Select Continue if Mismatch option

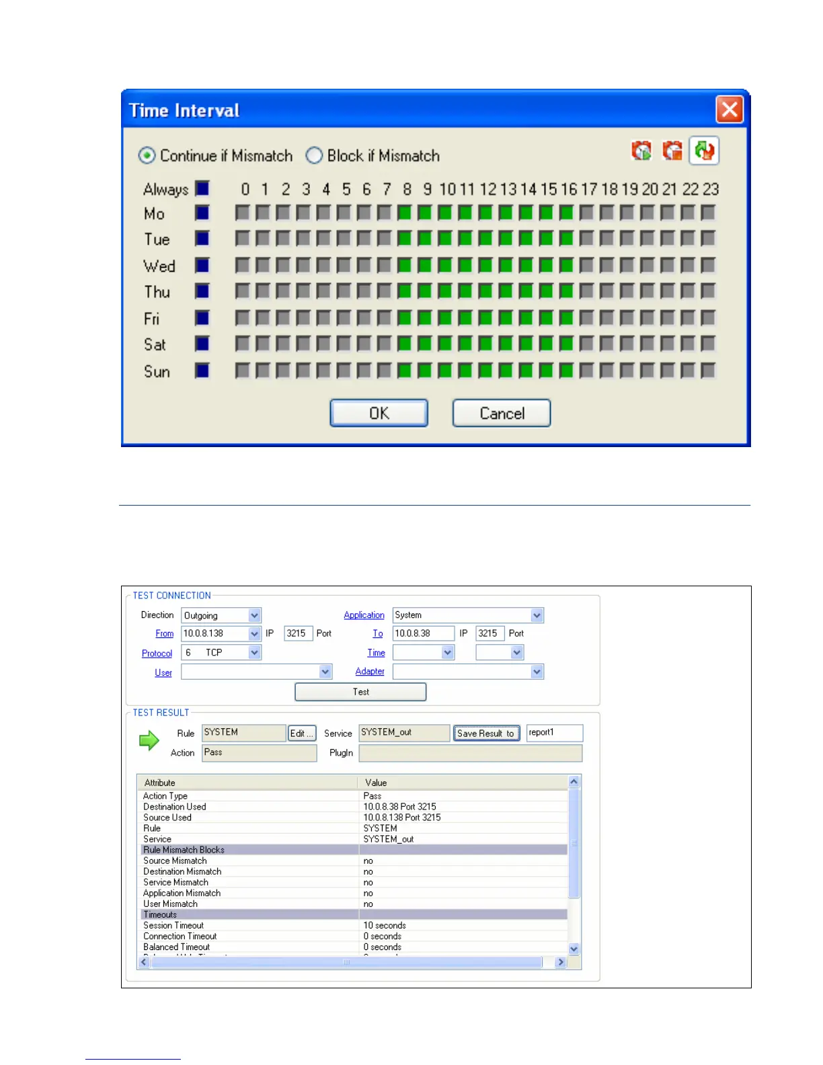pyautogui.click(x=216, y=156)
